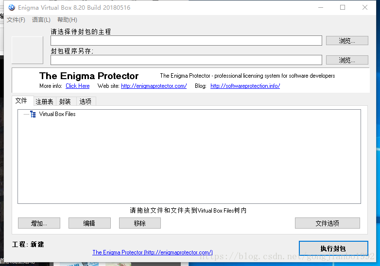
Task: Click the Virtual Box Files tree icon
Action: [x=33, y=114]
